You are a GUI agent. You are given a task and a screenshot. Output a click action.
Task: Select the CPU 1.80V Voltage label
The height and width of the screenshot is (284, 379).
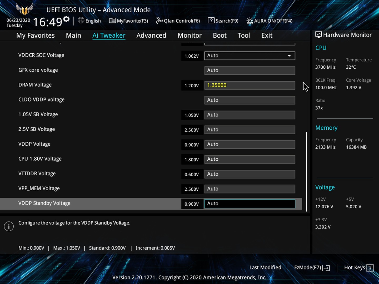40,159
